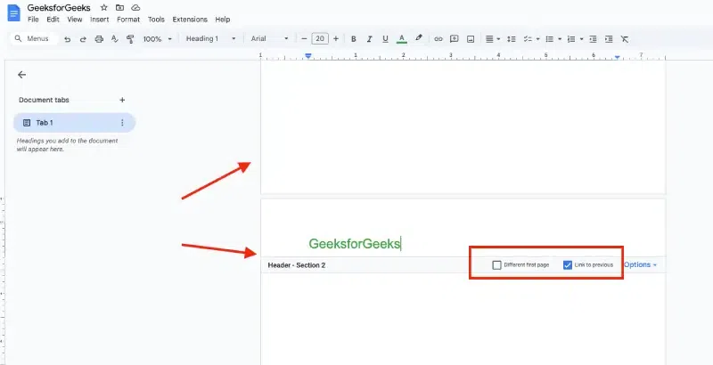713x365 pixels.
Task: Click the left indent ruler marker
Action: point(308,56)
